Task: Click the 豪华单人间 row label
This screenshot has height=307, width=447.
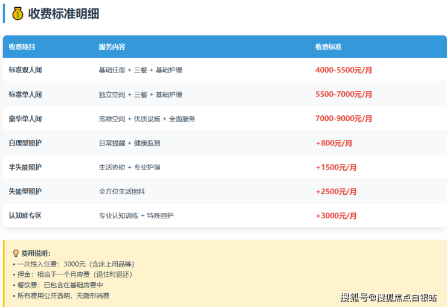Action: [25, 119]
